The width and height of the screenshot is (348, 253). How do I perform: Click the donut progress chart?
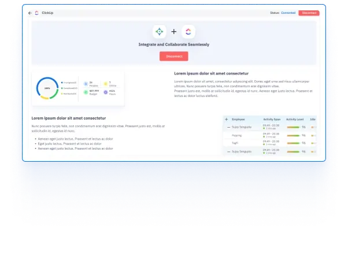click(x=47, y=88)
